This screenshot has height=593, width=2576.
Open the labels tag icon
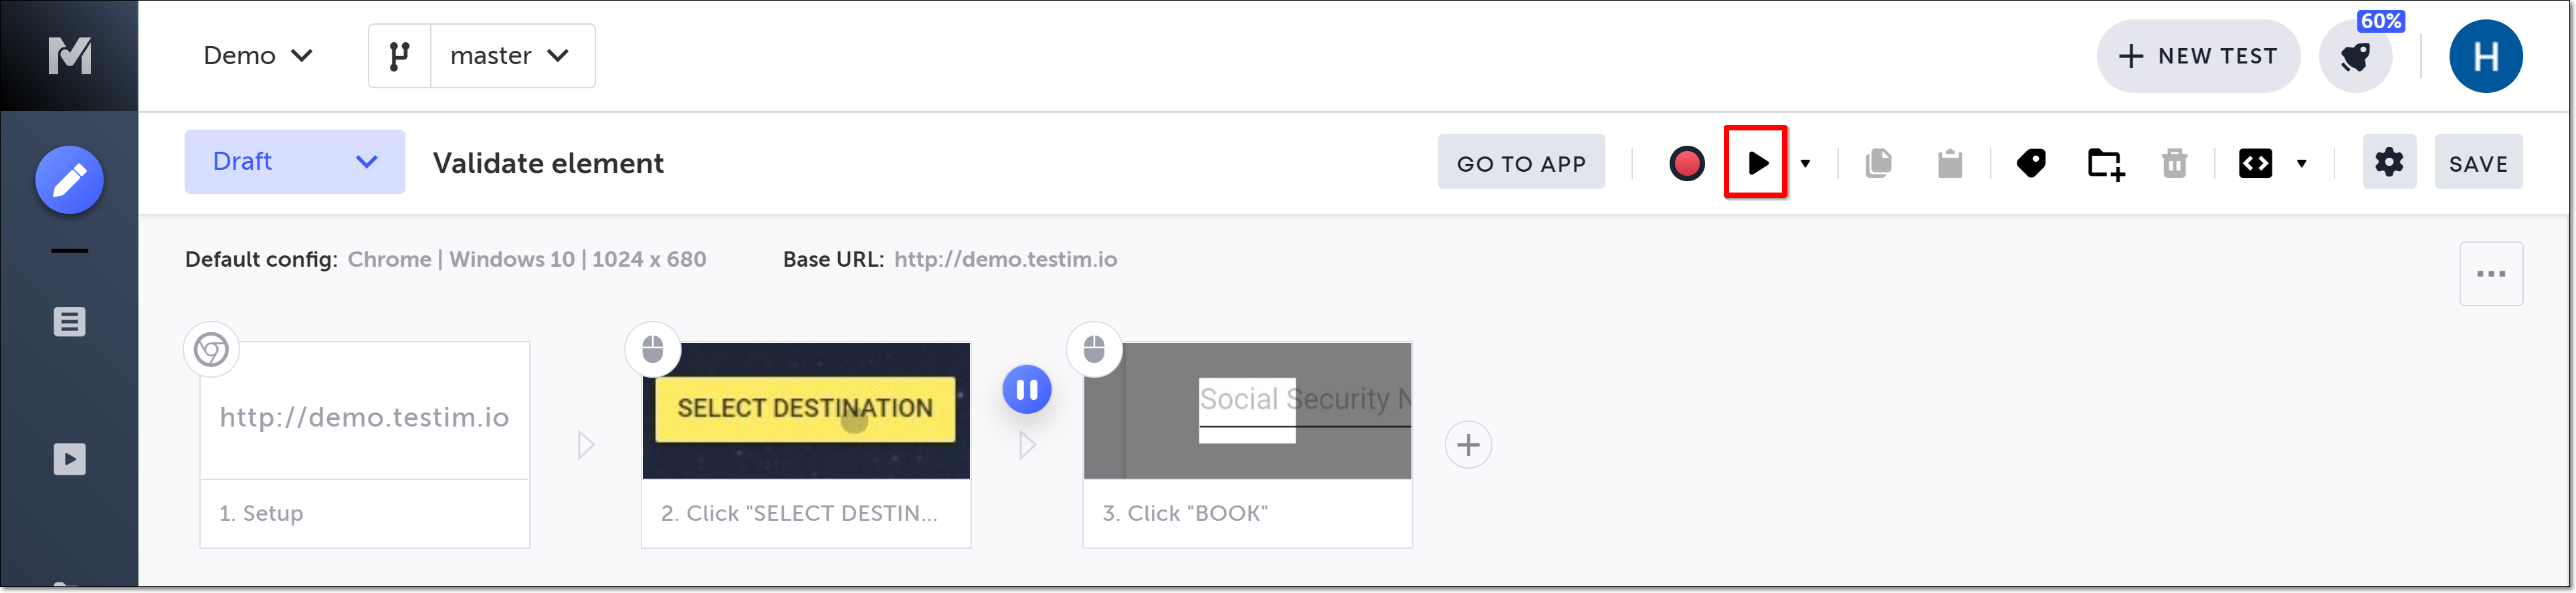point(2031,163)
